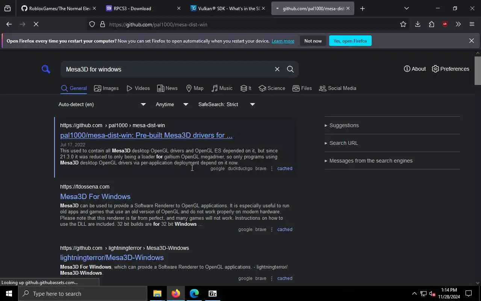
Task: List all tabs dropdown arrow
Action: point(406,8)
